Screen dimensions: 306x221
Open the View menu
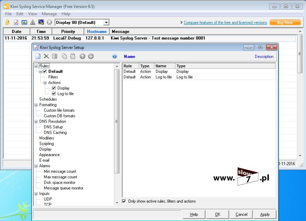click(x=32, y=14)
